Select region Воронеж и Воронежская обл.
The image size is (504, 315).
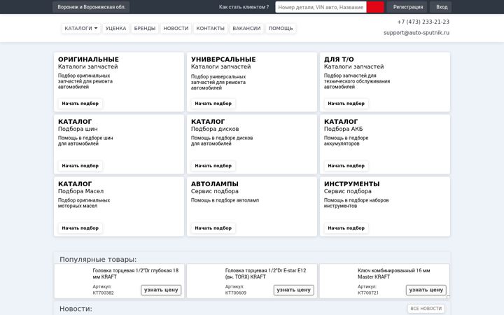click(x=91, y=7)
